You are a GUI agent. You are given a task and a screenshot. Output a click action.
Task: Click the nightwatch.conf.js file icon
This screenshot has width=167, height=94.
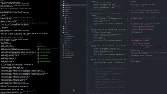point(64,53)
